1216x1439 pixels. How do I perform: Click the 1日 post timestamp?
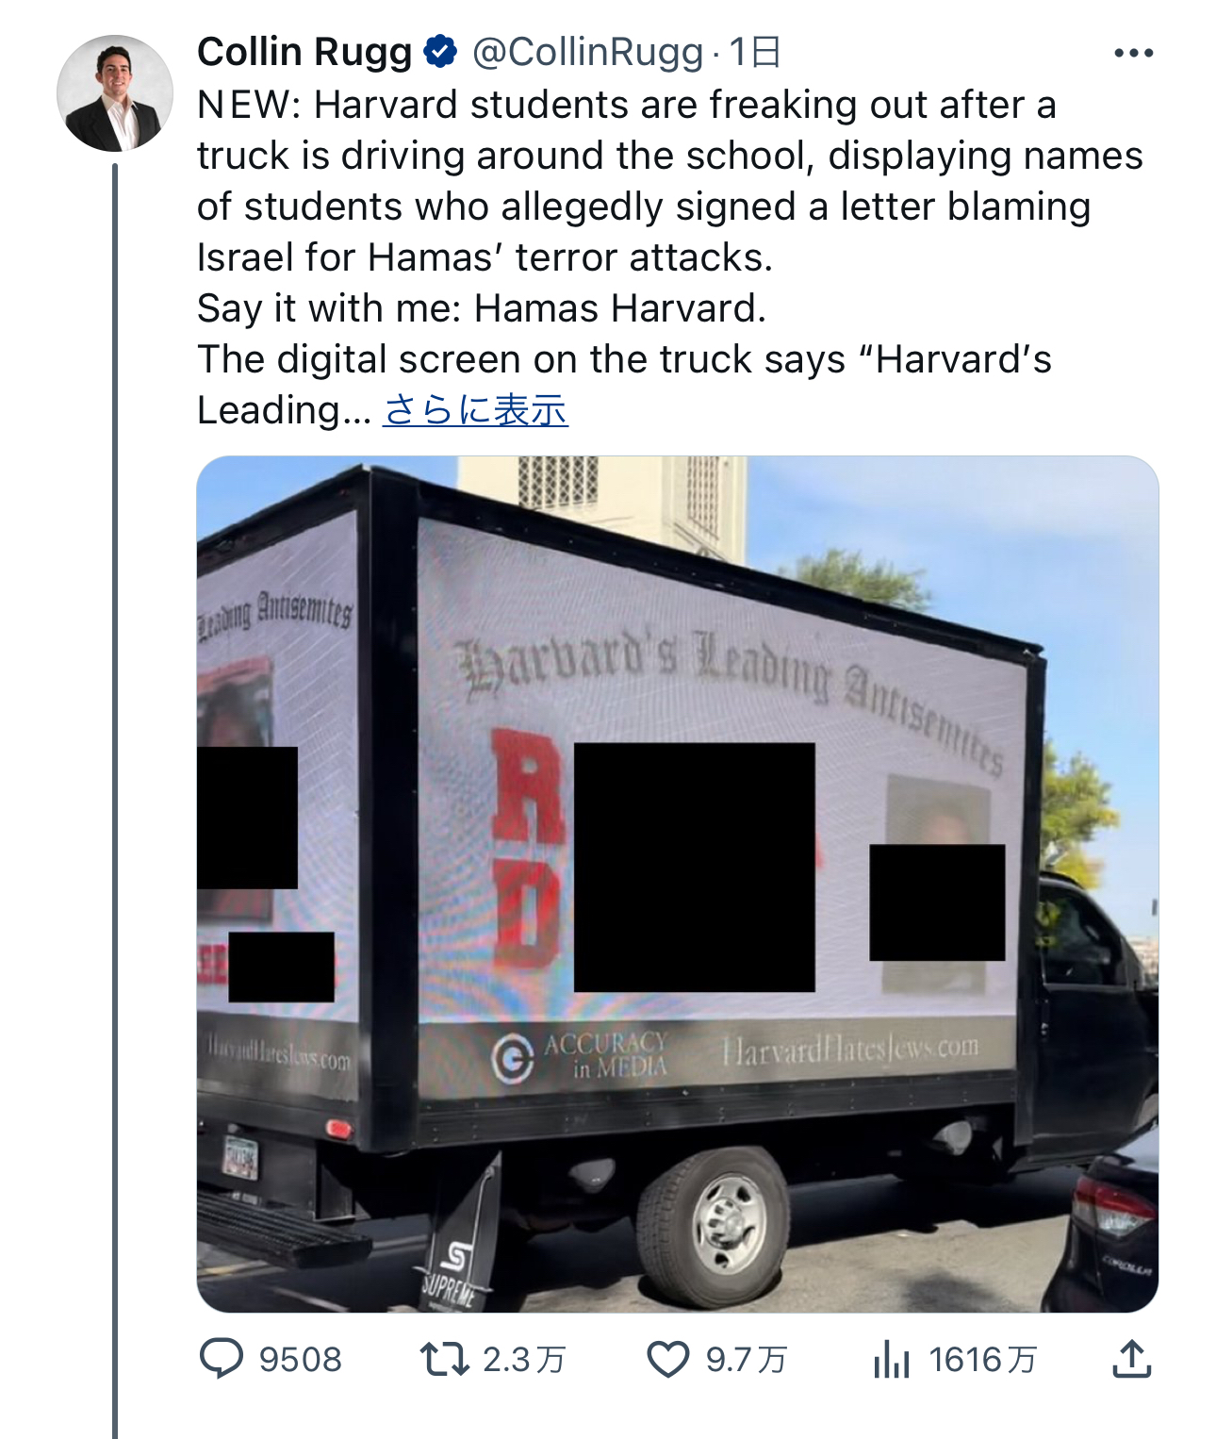pos(755,52)
